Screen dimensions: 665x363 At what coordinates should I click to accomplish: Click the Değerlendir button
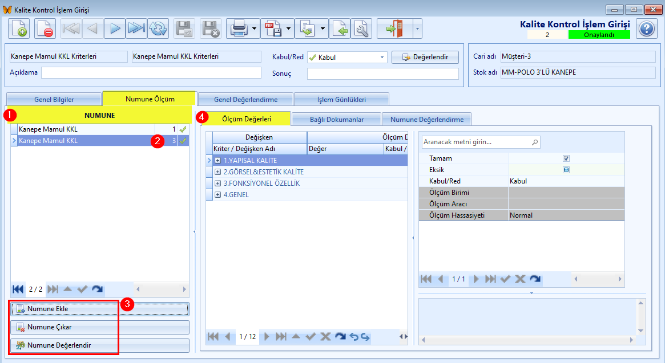[425, 57]
